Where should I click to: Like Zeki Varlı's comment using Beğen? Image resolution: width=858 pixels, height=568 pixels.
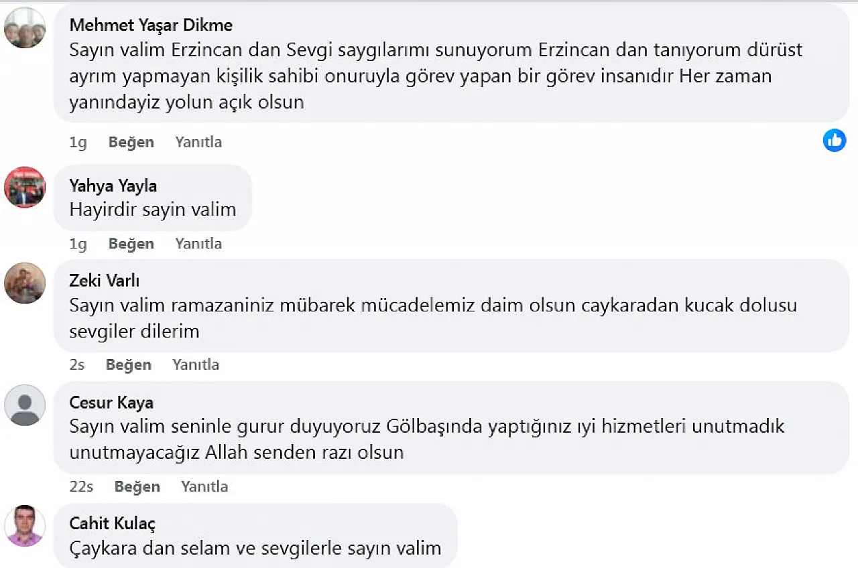click(129, 364)
